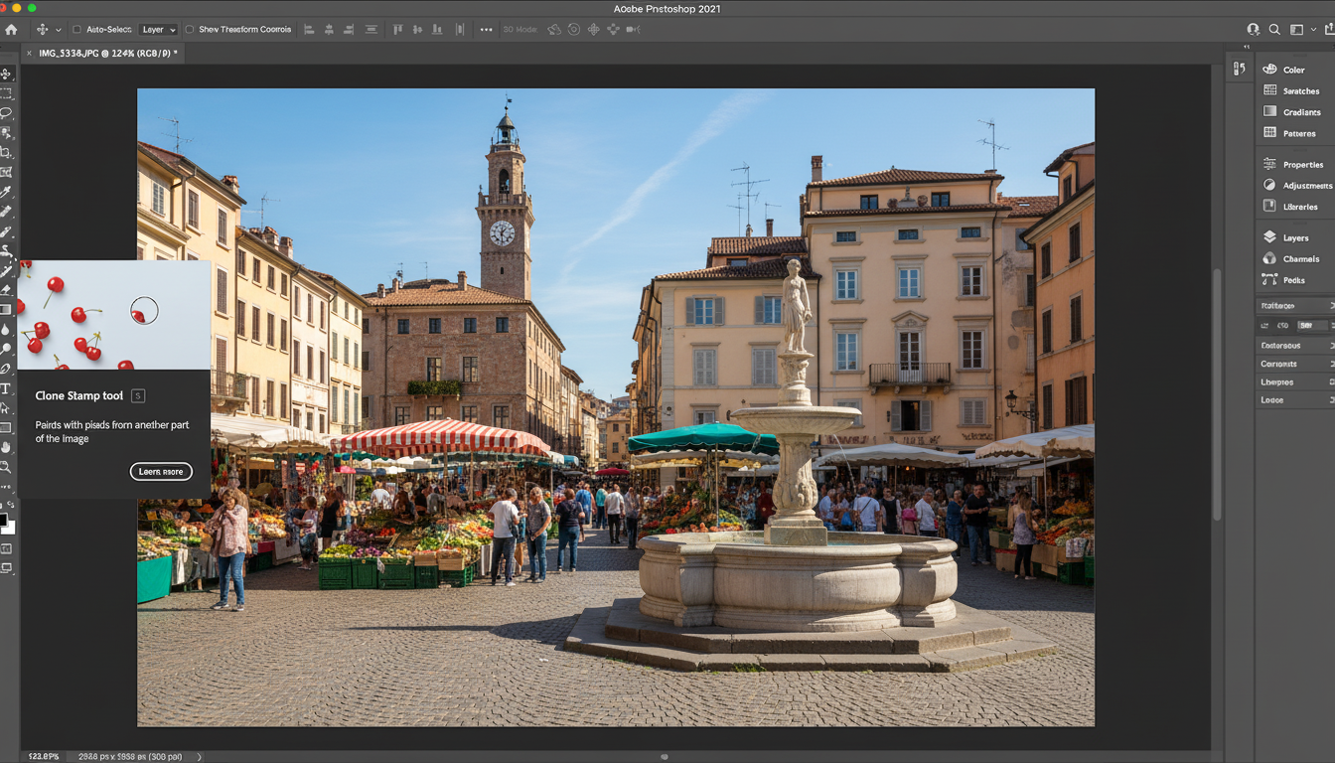This screenshot has width=1335, height=763.
Task: Select the Eyedropper tool
Action: coord(6,192)
